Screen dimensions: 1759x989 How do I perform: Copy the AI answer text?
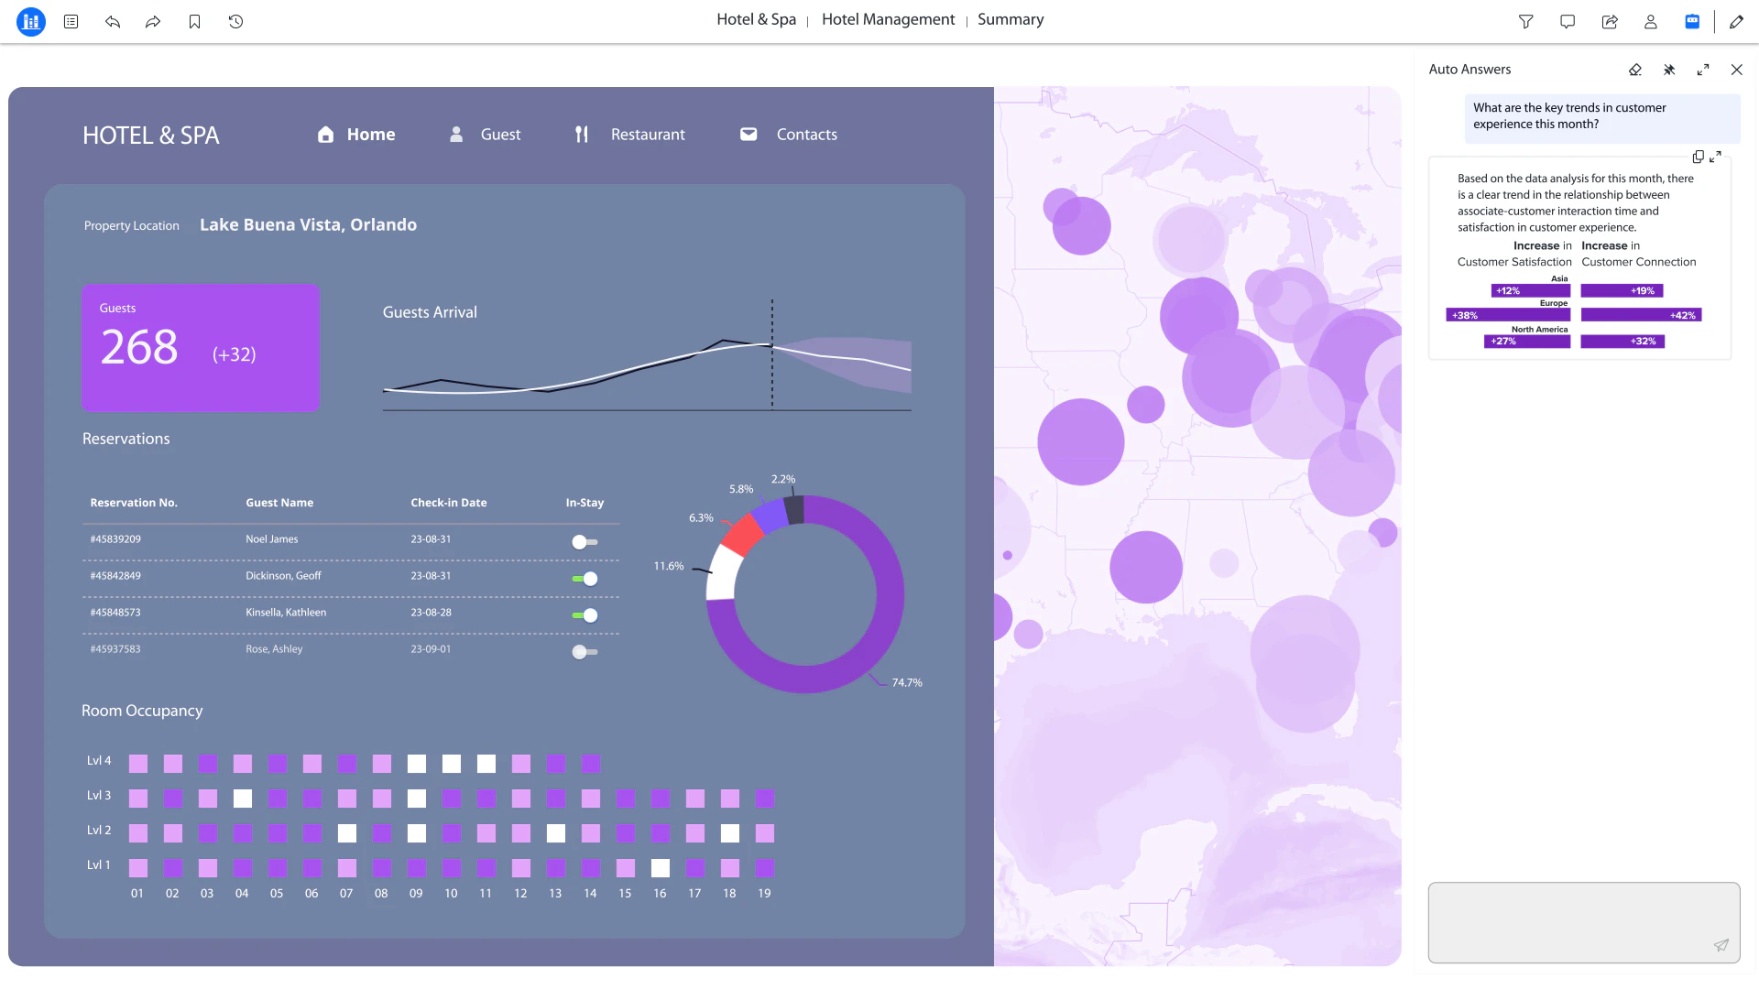1699,156
